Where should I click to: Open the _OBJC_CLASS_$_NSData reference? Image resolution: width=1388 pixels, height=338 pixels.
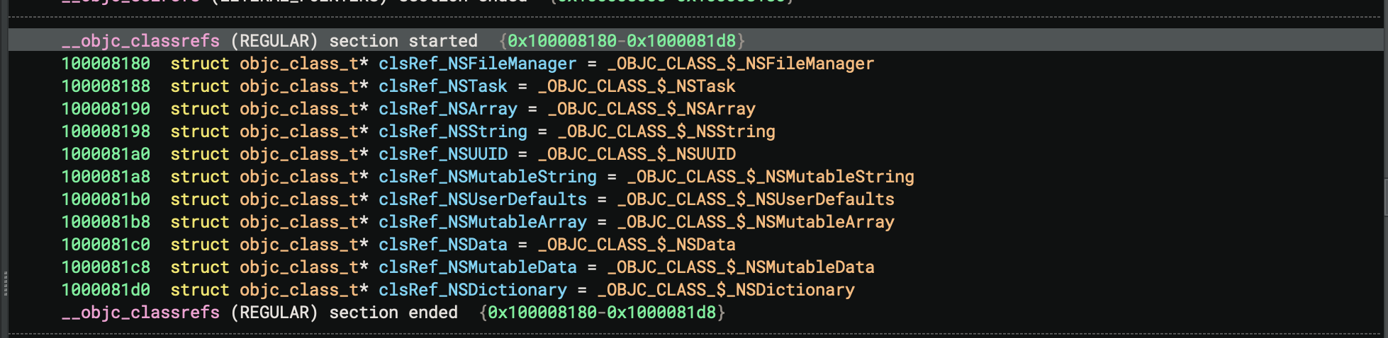click(637, 245)
